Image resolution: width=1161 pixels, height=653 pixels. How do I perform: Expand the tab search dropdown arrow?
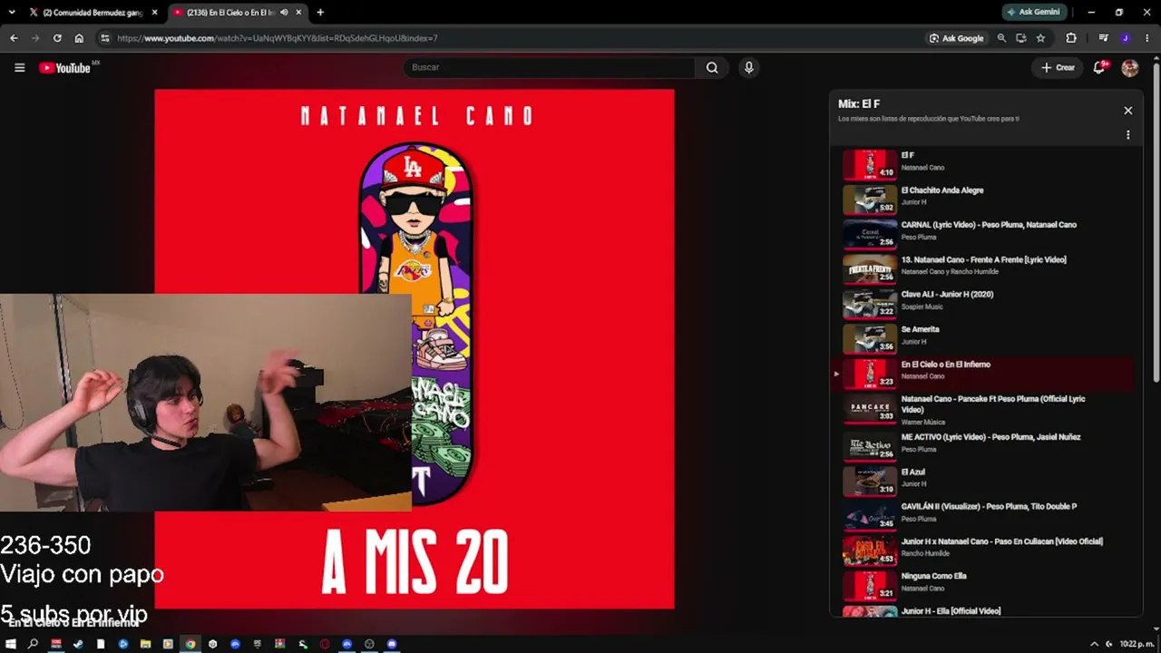click(x=11, y=13)
